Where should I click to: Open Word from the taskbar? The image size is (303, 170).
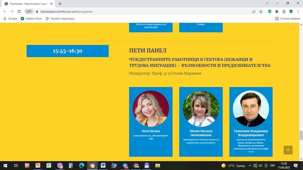pyautogui.click(x=103, y=166)
